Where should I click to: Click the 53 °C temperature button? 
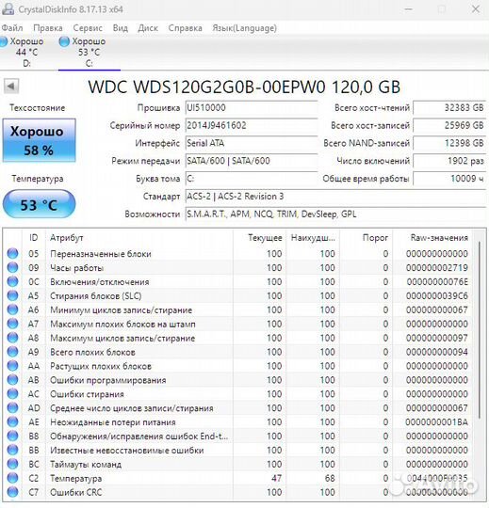tap(39, 204)
